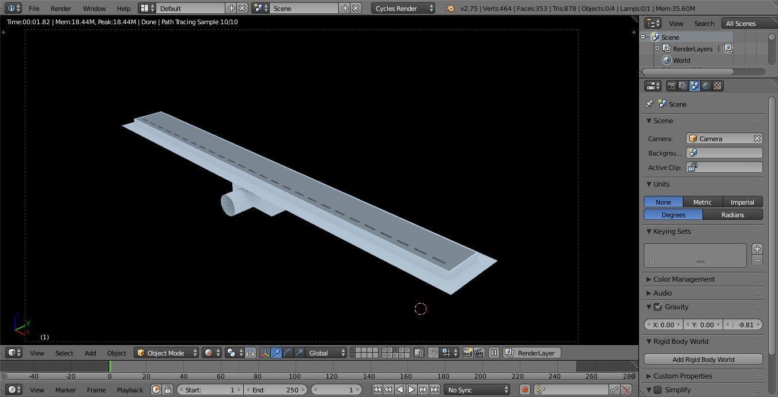Select Metric unit system

(703, 202)
